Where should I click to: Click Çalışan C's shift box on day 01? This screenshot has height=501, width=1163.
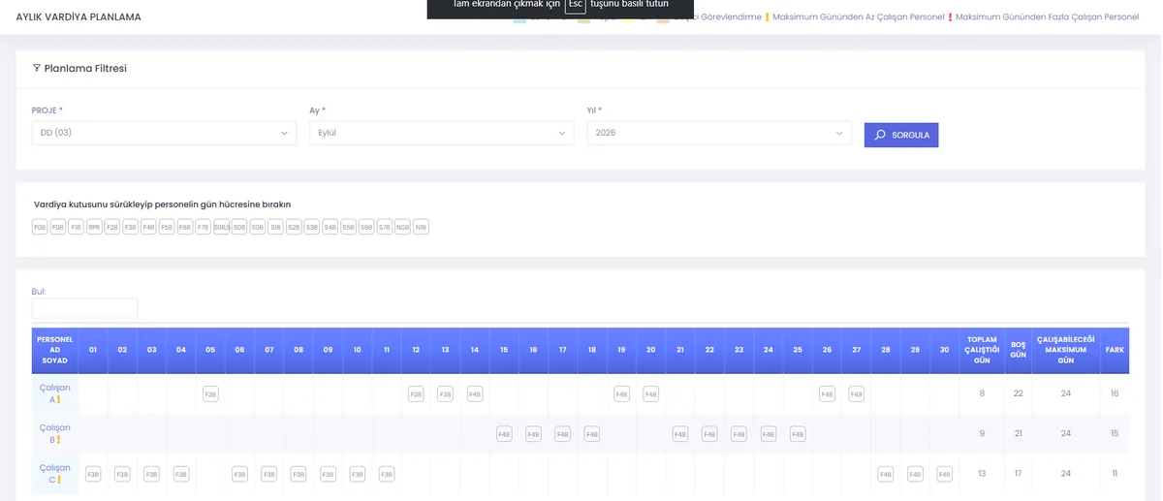[93, 474]
